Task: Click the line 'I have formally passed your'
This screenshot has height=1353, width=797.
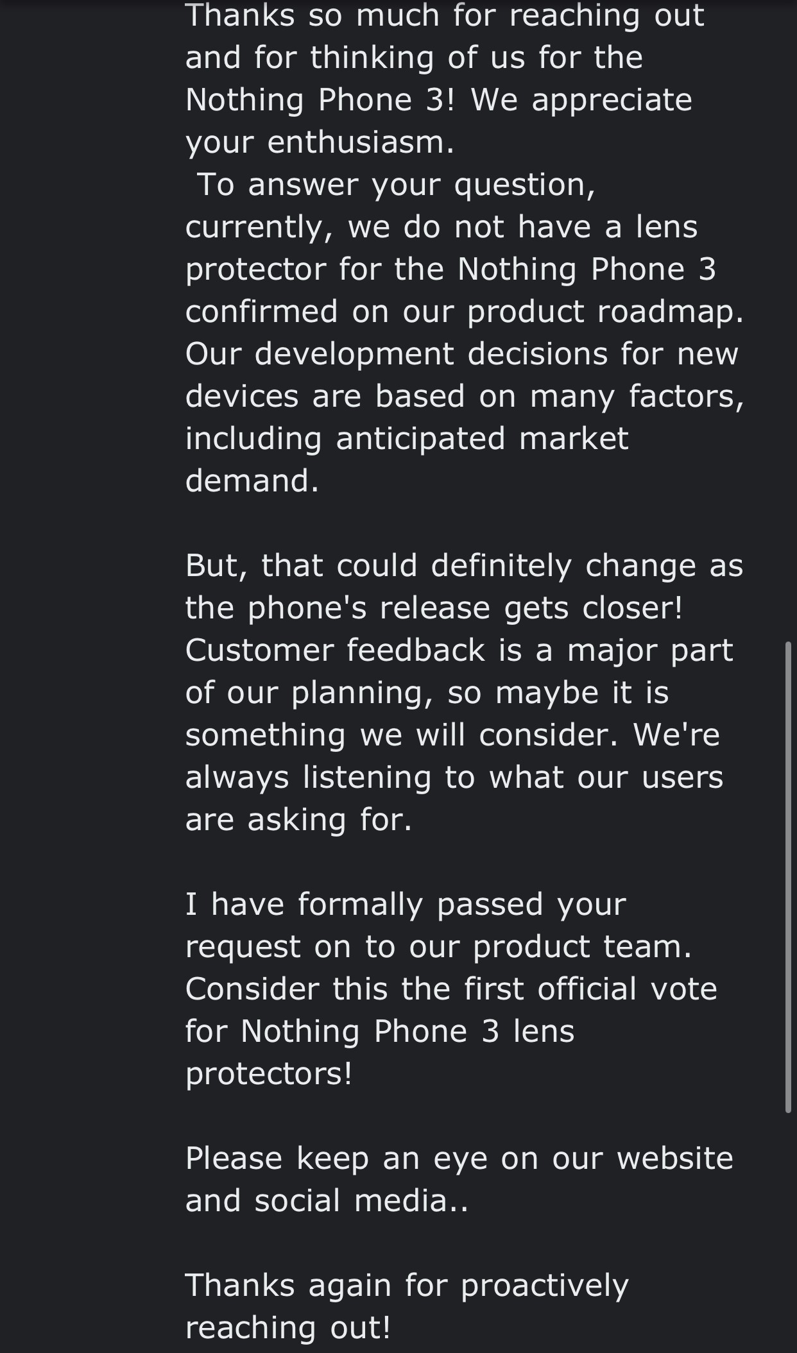Action: [x=405, y=905]
